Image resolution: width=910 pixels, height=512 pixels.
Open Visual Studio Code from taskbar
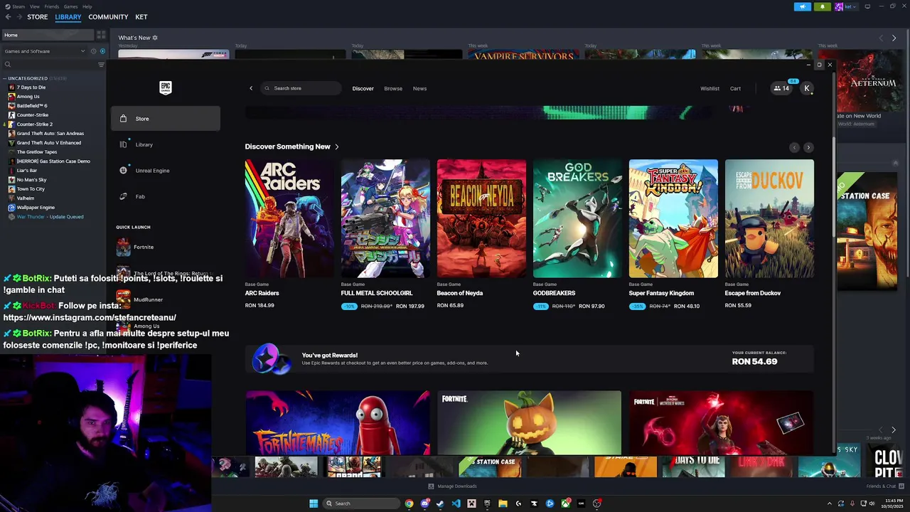(456, 503)
